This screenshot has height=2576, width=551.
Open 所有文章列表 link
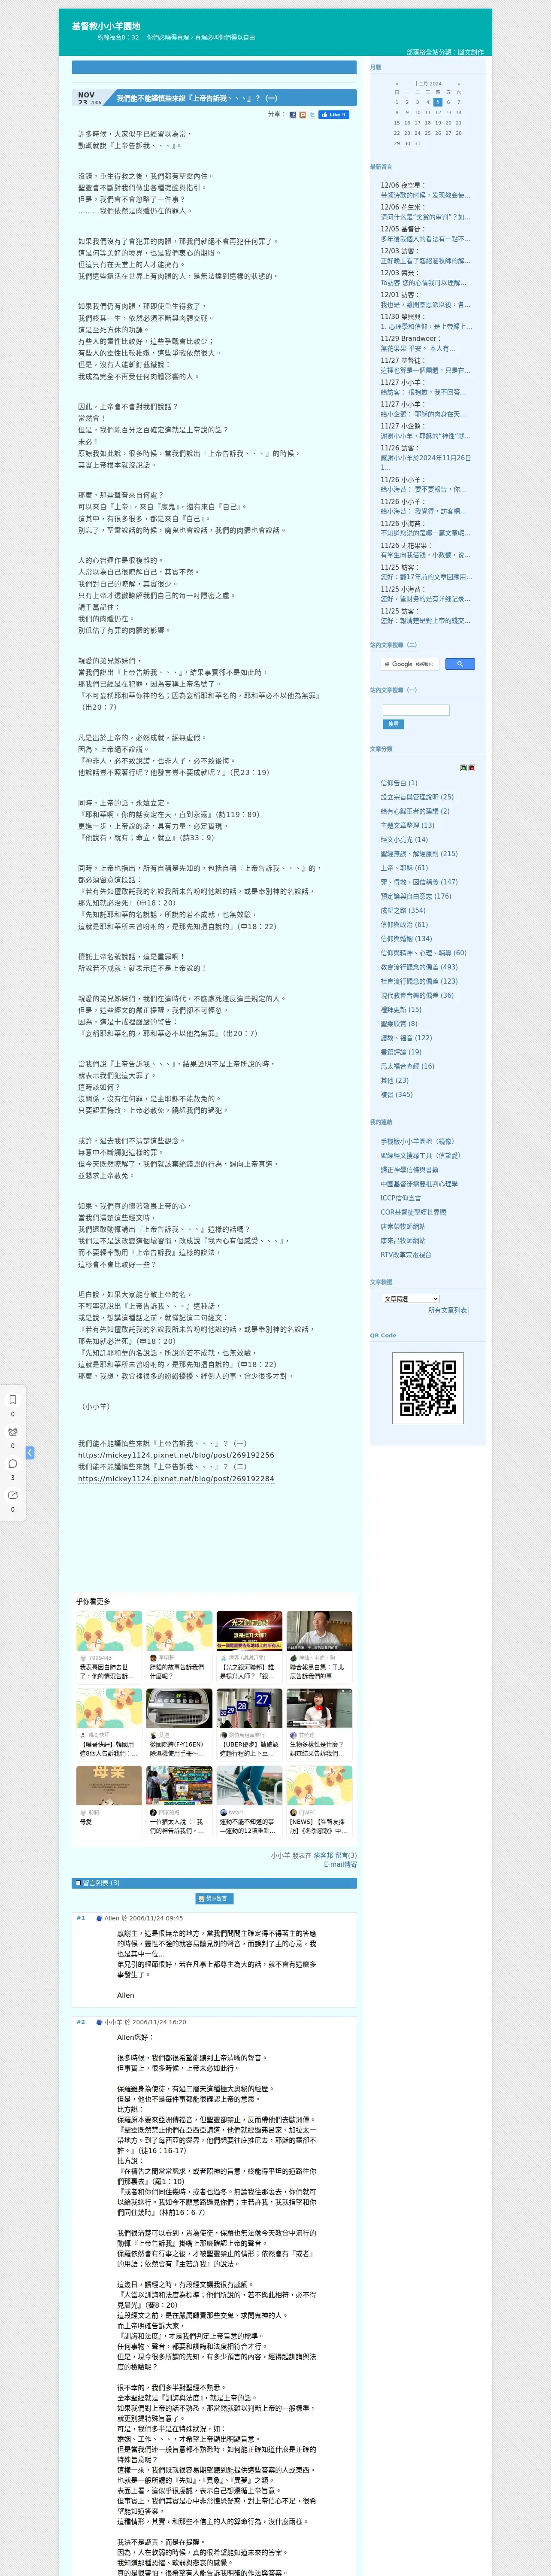click(447, 1310)
